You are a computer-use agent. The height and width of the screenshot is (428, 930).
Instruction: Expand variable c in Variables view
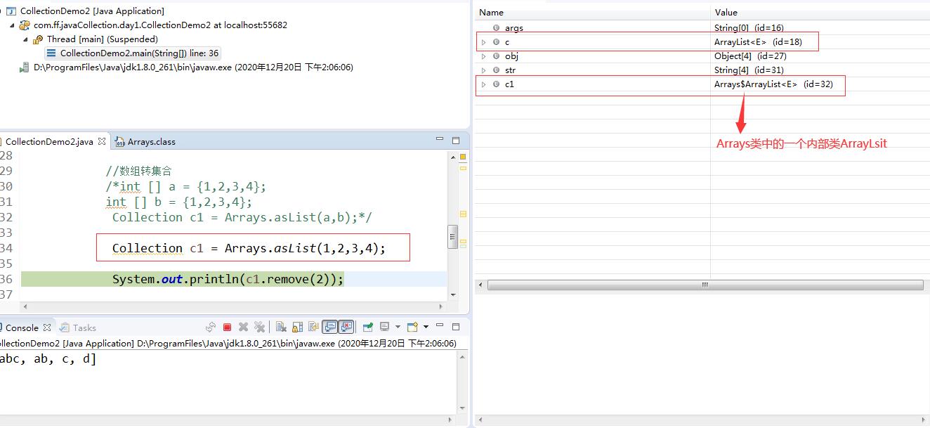(483, 42)
